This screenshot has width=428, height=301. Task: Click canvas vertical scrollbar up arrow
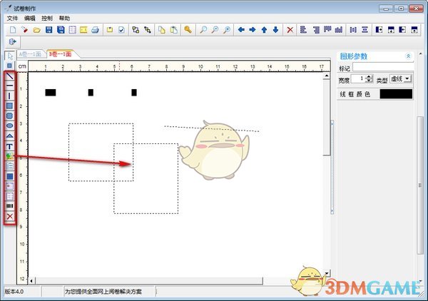(x=327, y=76)
